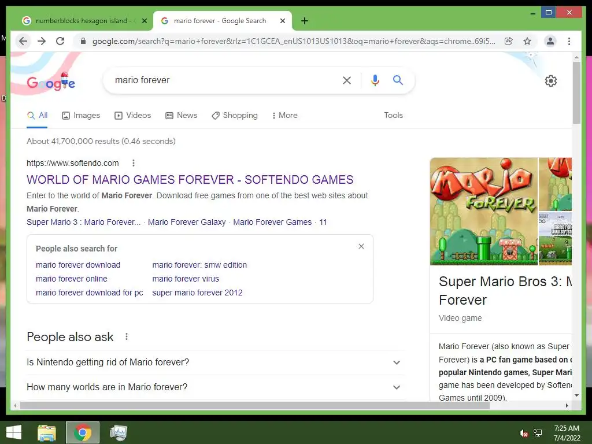The height and width of the screenshot is (444, 592).
Task: Click the scroll down arrow
Action: pos(576,395)
